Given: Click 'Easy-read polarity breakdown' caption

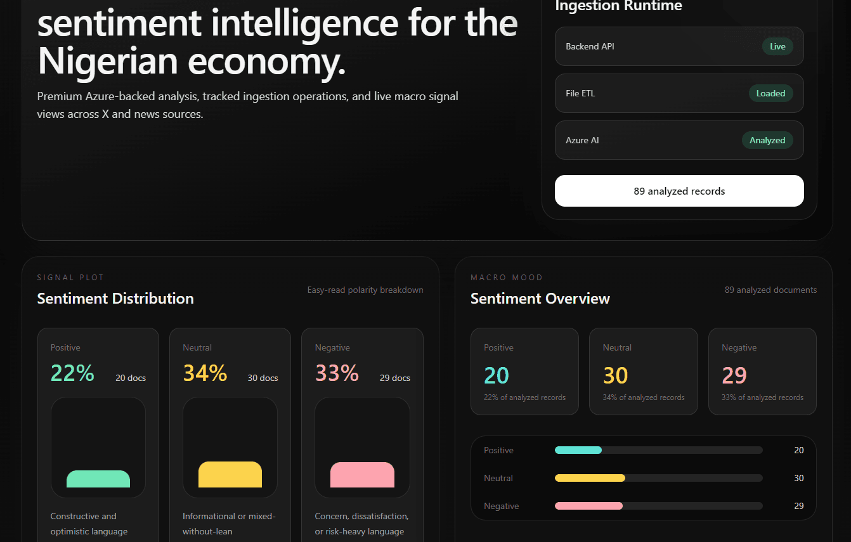Looking at the screenshot, I should click(x=365, y=290).
